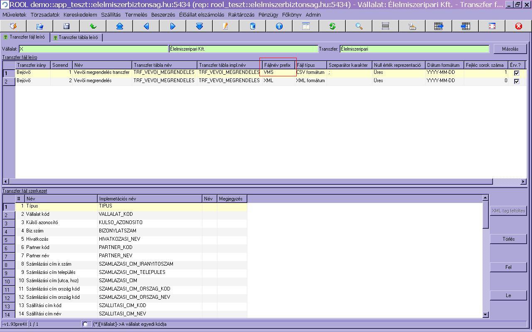Click the save floppy disk toolbar icon
The width and height of the screenshot is (532, 332).
click(x=66, y=26)
